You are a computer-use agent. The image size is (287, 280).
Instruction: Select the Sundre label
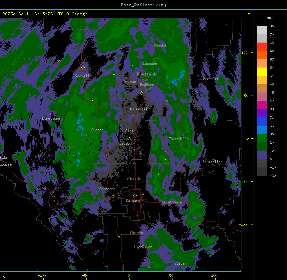(x=97, y=130)
